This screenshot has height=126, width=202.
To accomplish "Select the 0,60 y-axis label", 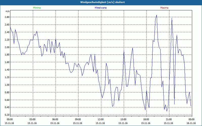I will point(8,100).
